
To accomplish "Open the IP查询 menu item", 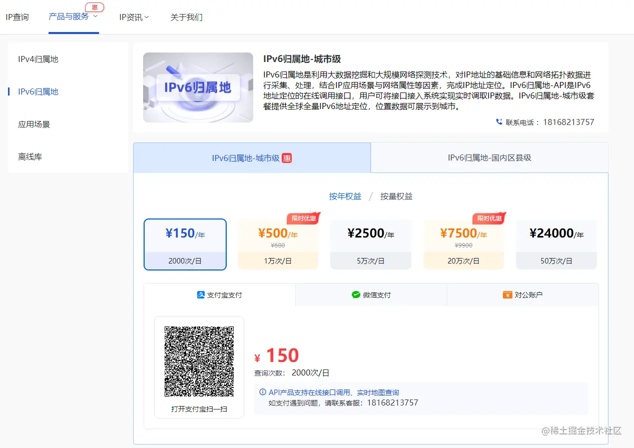I will [17, 17].
